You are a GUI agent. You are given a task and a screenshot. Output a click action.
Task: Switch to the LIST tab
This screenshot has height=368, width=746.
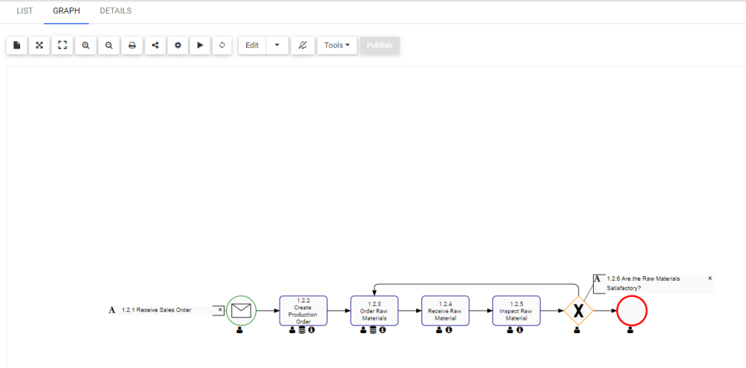coord(25,11)
